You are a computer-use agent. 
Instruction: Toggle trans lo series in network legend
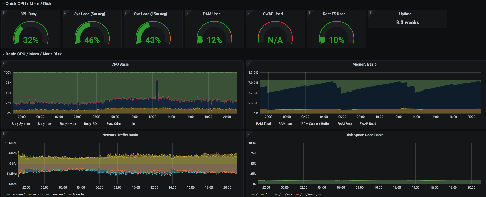tap(79, 194)
